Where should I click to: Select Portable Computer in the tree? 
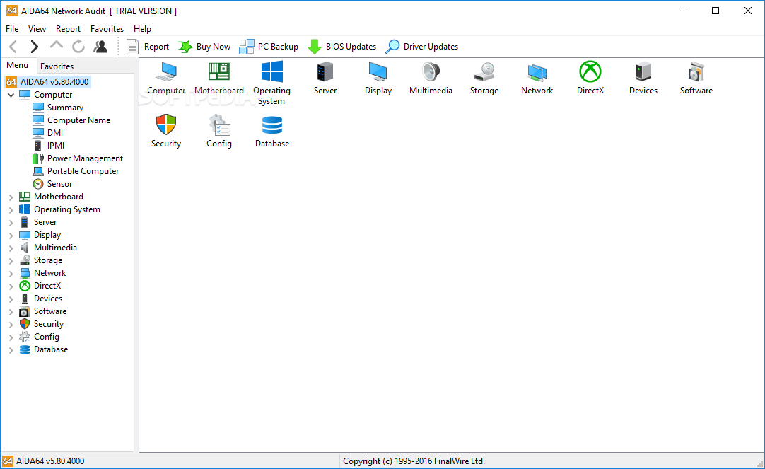click(x=76, y=170)
